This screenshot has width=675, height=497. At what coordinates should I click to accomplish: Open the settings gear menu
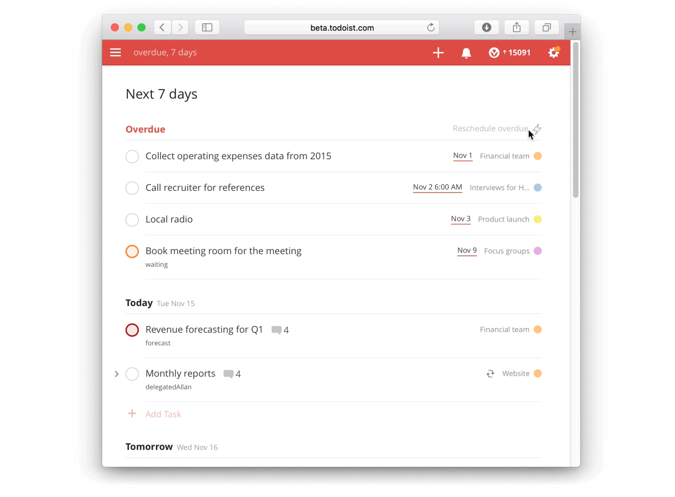tap(554, 53)
